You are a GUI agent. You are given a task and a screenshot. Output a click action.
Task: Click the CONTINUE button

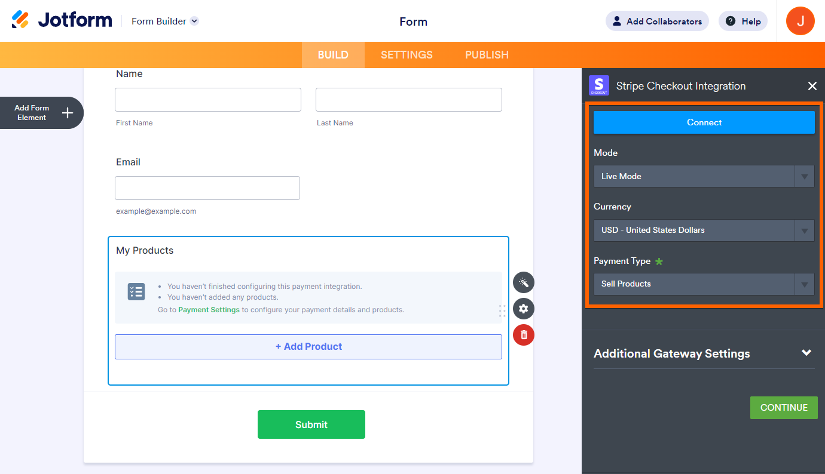coord(784,407)
